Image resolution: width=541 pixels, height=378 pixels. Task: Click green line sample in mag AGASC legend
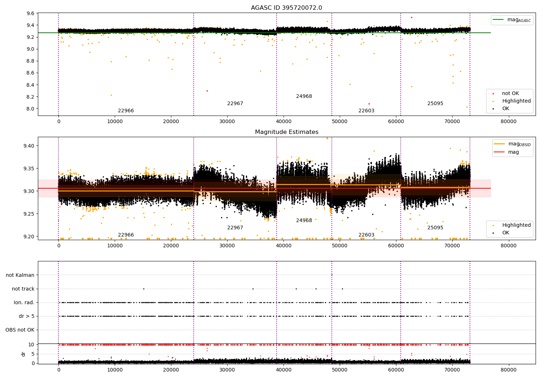498,20
